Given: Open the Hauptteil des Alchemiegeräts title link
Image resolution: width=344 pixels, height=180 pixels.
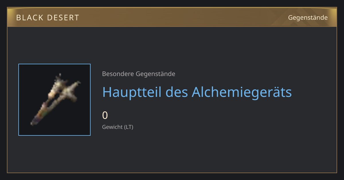Looking at the screenshot, I should pos(197,92).
